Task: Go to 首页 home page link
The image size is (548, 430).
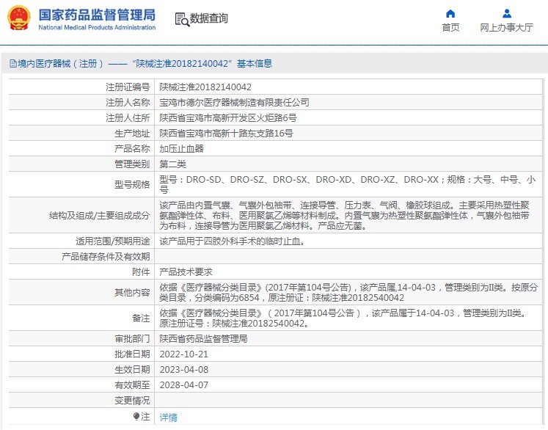Action: click(x=450, y=28)
